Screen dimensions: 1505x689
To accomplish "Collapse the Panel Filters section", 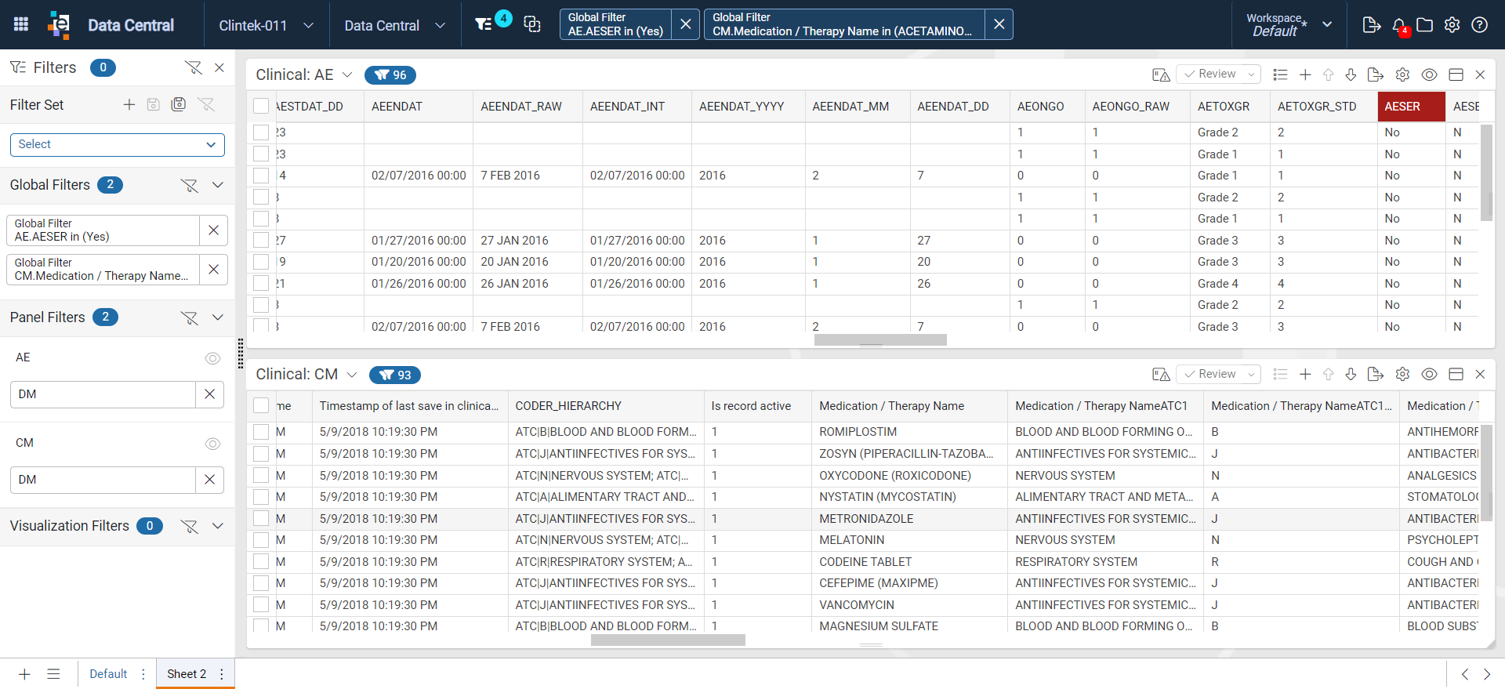I will (218, 317).
